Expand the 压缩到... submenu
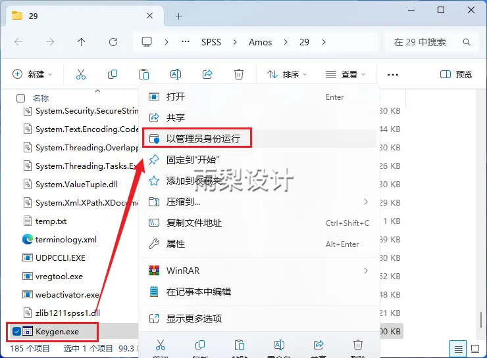The width and height of the screenshot is (487, 358). [x=365, y=202]
